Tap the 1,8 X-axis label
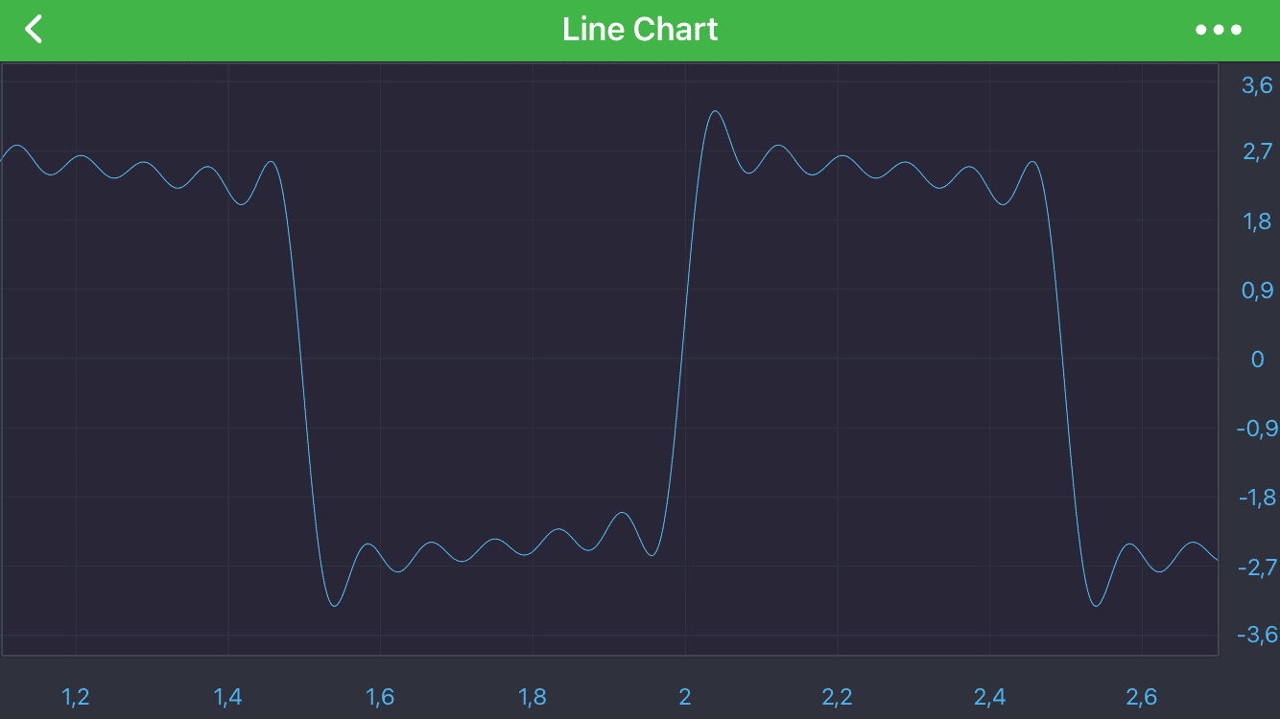 533,697
